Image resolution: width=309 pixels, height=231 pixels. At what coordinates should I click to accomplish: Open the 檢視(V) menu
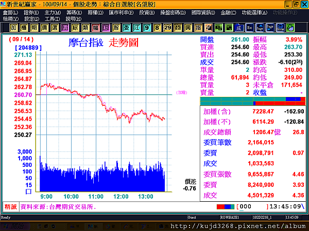11,19
